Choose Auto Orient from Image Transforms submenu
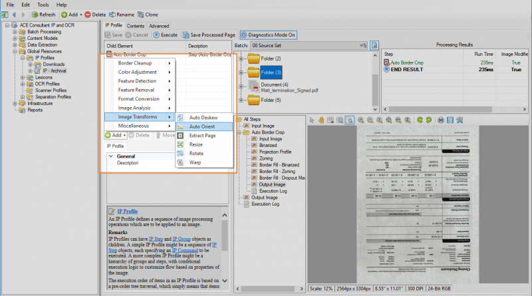Screen dimensions: 532x296 (x=201, y=126)
